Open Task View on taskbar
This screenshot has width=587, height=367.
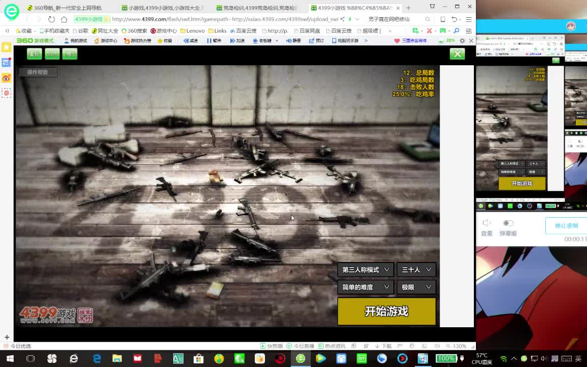tap(31, 358)
